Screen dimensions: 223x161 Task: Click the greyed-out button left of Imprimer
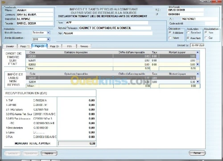click(x=31, y=153)
